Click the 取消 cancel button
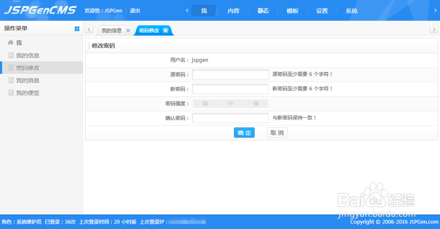 tap(277, 133)
